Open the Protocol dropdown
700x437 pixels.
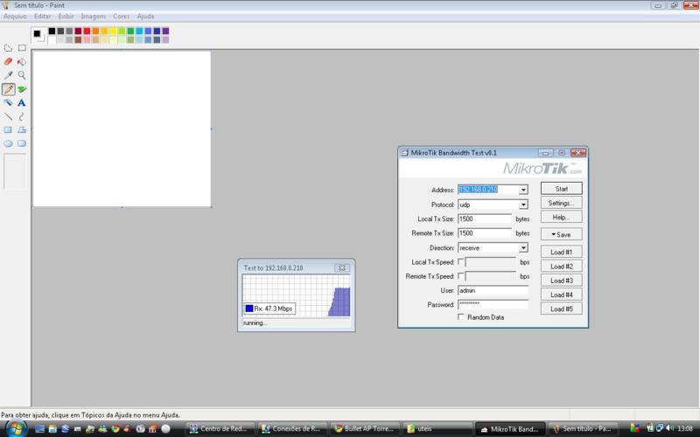523,205
